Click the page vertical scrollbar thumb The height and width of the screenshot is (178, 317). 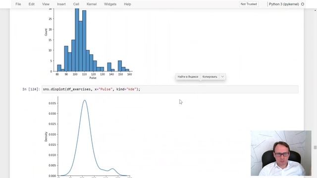pyautogui.click(x=315, y=147)
